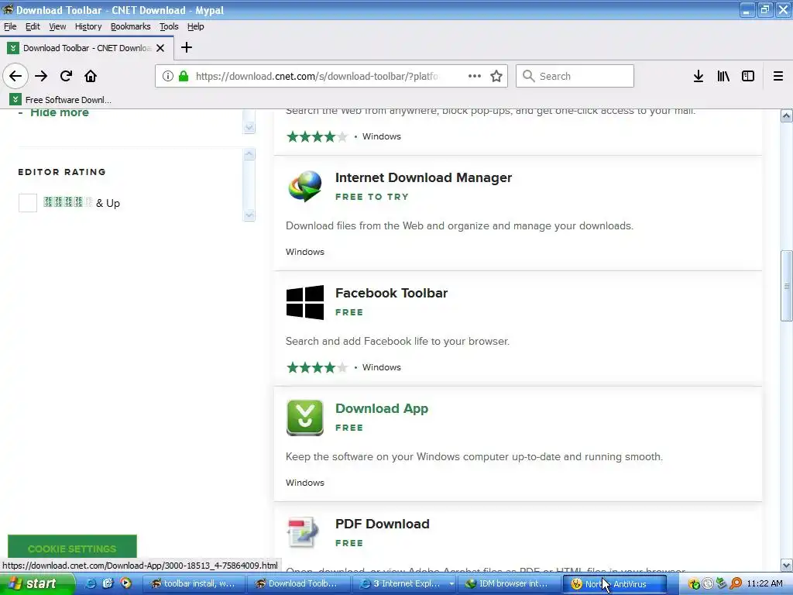
Task: Open the second quick launch browser icon
Action: pos(108,583)
